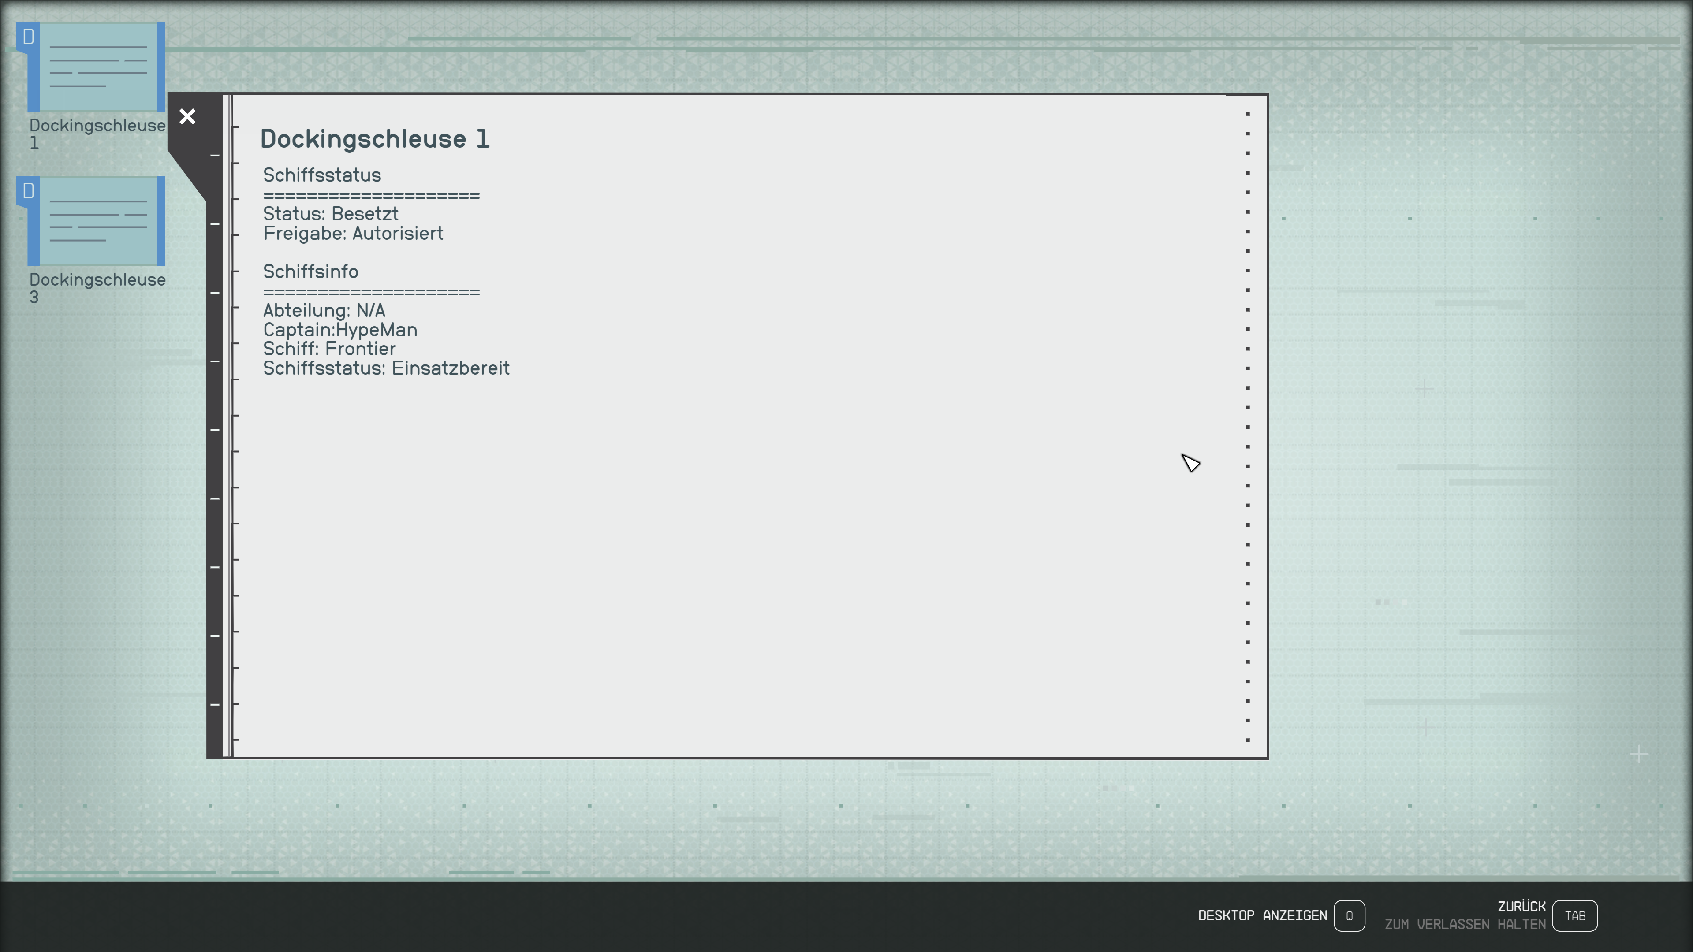Click the Status: Besetzt line
This screenshot has height=952, width=1693.
(331, 214)
